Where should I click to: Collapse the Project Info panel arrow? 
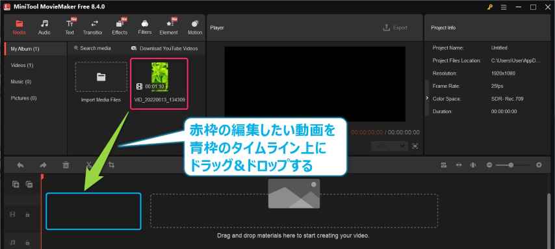427,98
